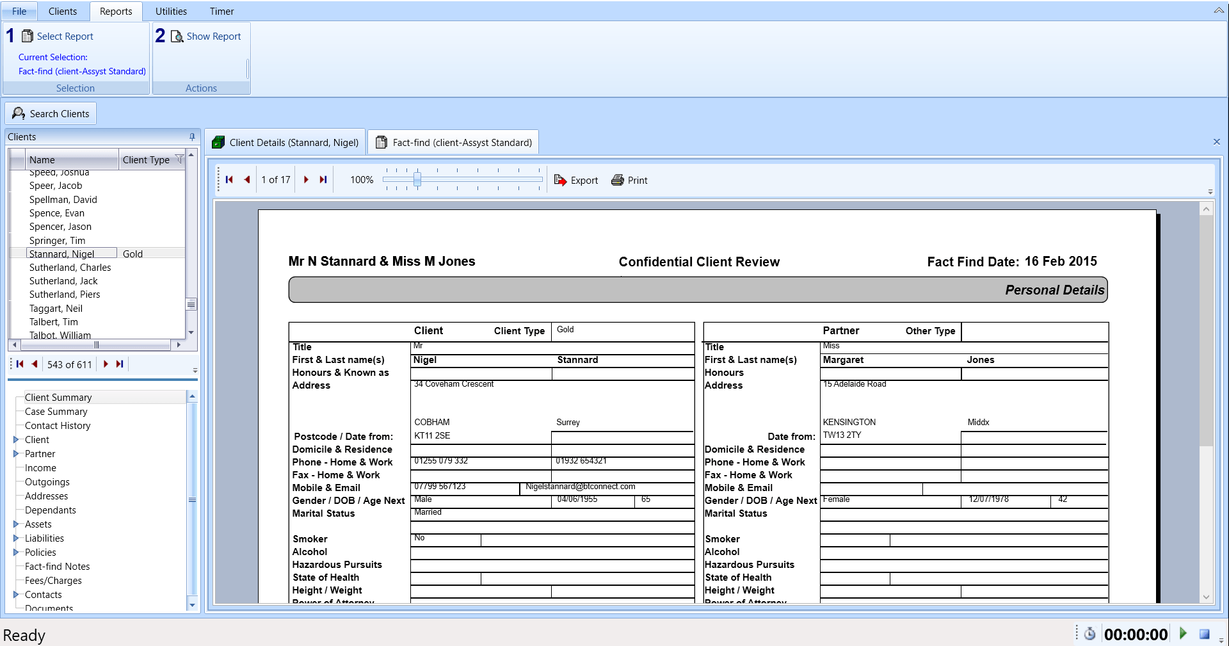
Task: Jump to last report page
Action: pyautogui.click(x=323, y=180)
